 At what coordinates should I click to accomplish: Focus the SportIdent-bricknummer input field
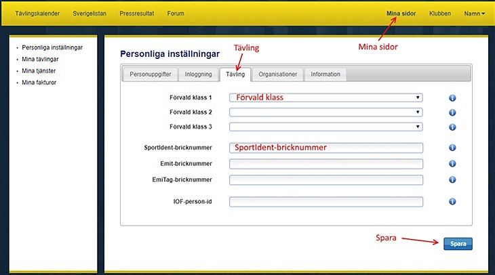point(326,148)
